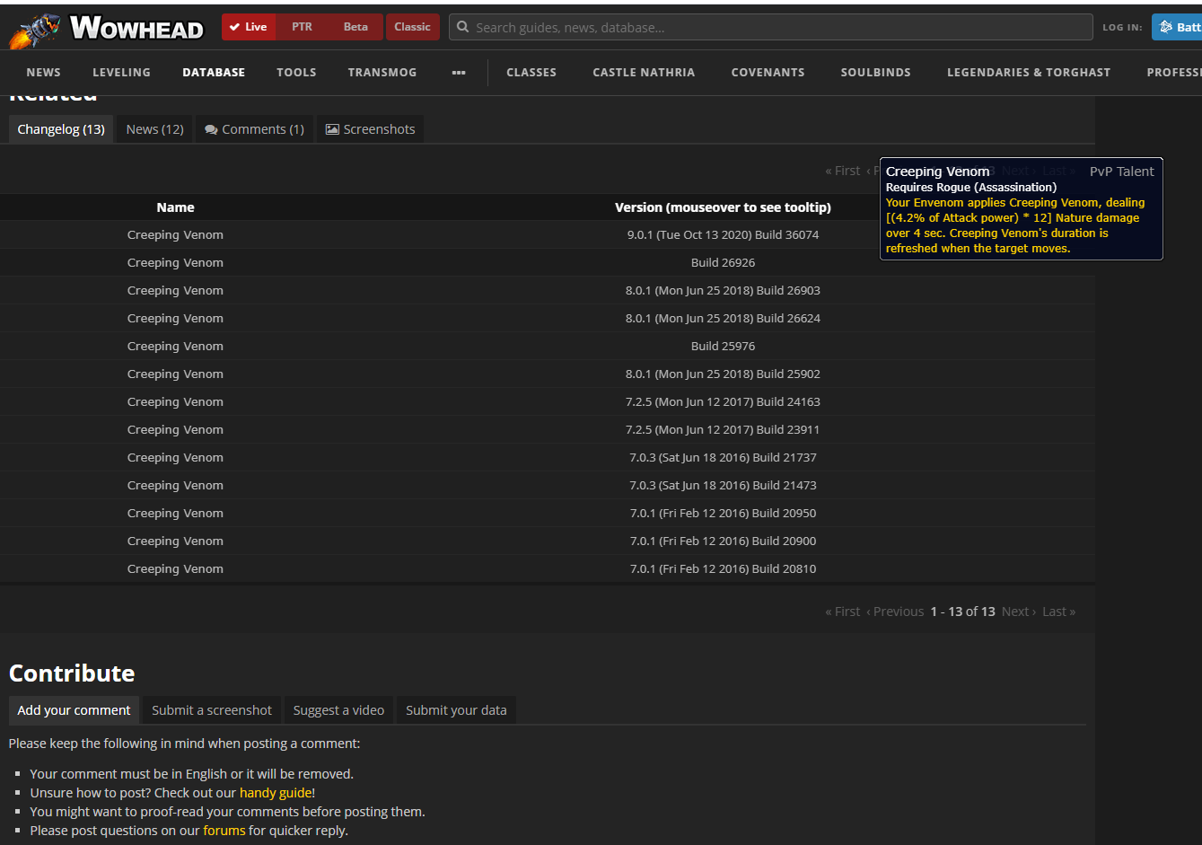Click version text '9.0.1 (Tue Oct 13 2020) Build 36074'
Screen dimensions: 1202x845
click(x=723, y=235)
